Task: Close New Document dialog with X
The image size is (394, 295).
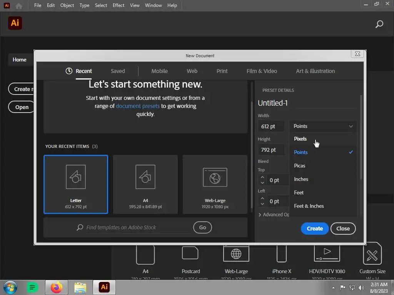Action: coord(357,54)
